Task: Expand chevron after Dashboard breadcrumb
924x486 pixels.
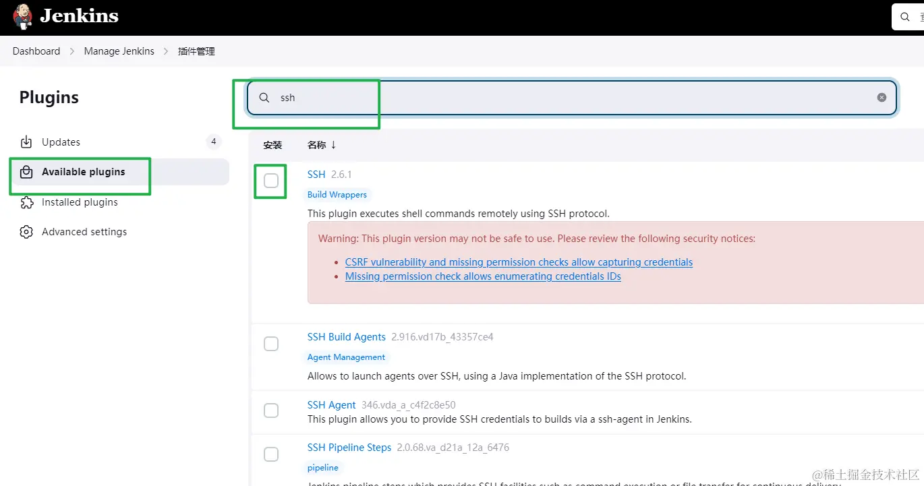Action: 72,51
